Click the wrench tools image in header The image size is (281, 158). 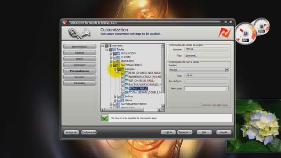pyautogui.click(x=79, y=33)
